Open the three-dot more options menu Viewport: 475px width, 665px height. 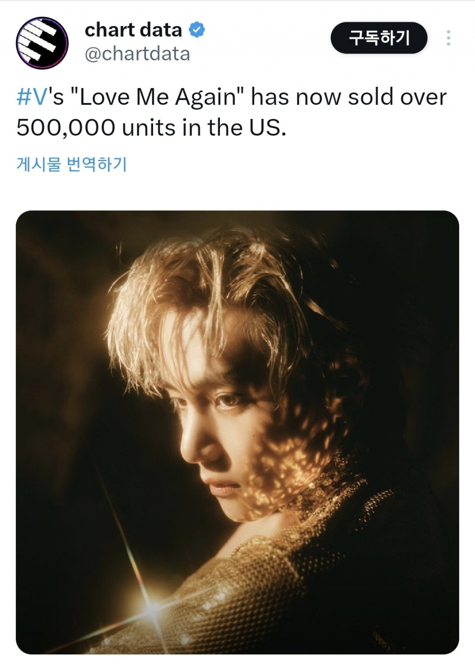448,38
